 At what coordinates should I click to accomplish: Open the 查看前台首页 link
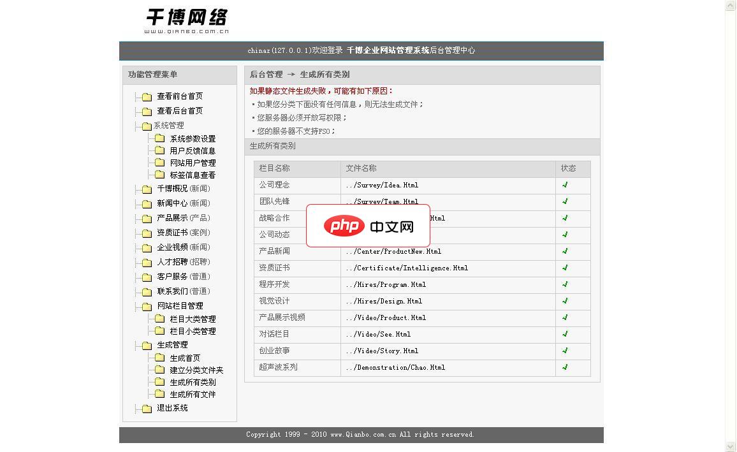click(179, 96)
